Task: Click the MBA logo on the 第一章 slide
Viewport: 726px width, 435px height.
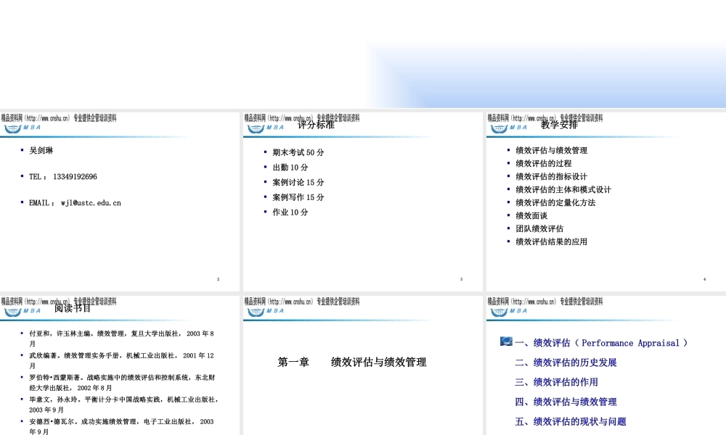Action: [265, 312]
